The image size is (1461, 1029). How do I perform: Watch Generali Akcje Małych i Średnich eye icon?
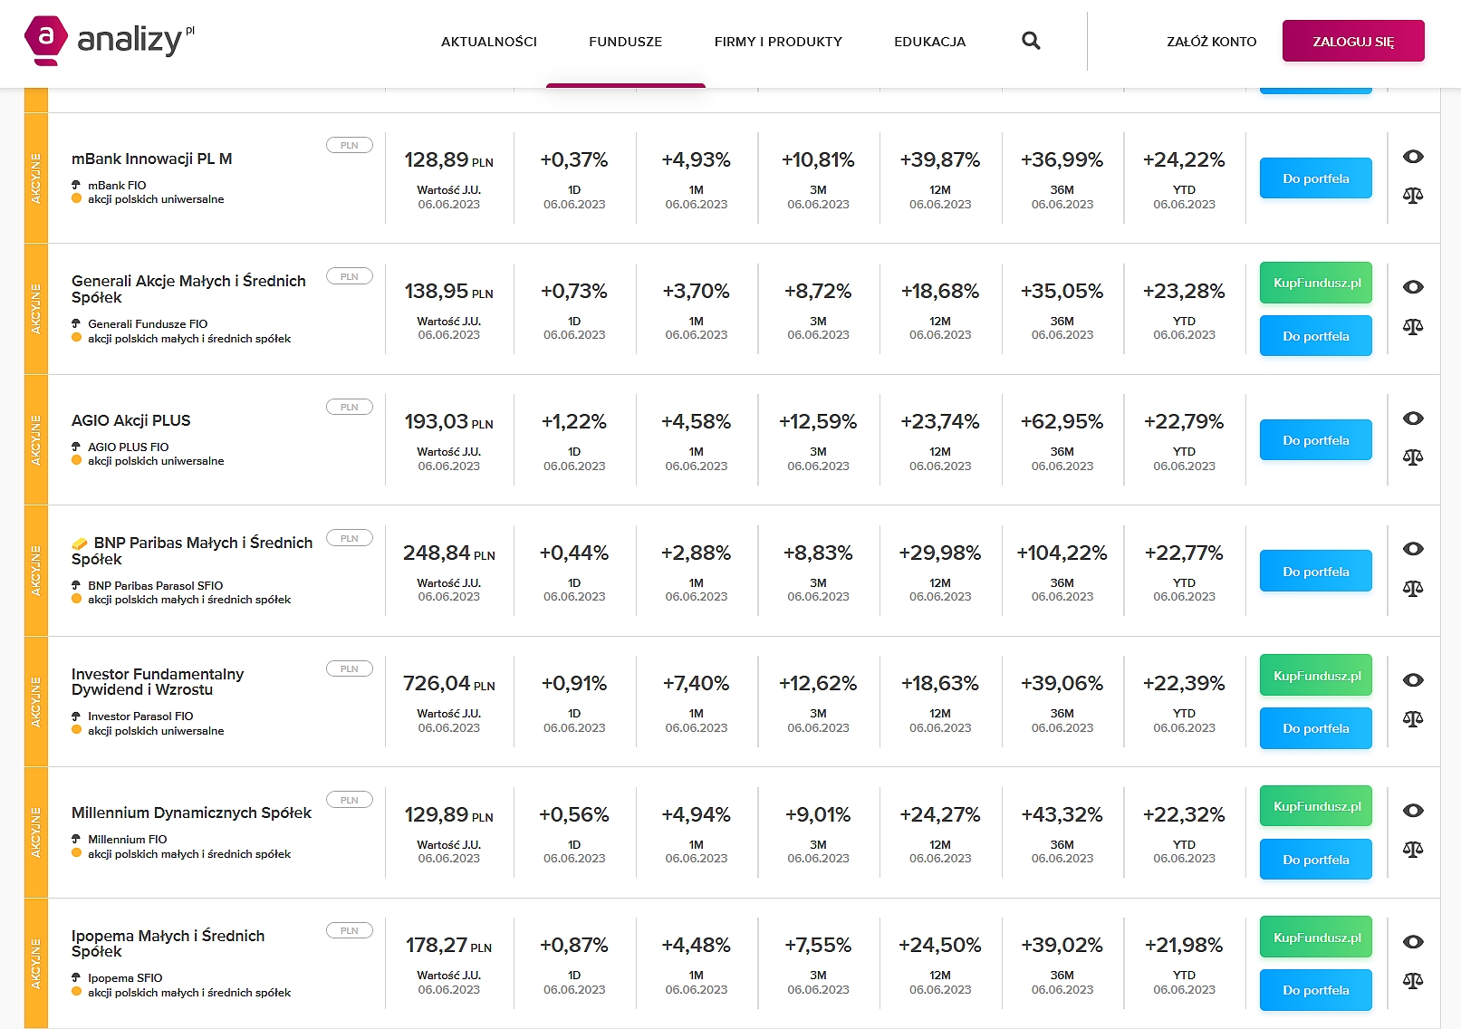pos(1413,287)
